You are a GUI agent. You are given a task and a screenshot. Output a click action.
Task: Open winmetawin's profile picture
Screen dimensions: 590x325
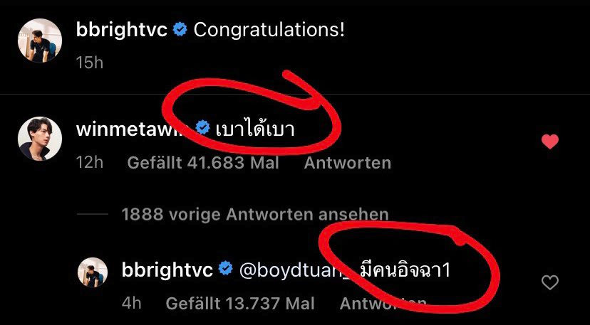39,139
